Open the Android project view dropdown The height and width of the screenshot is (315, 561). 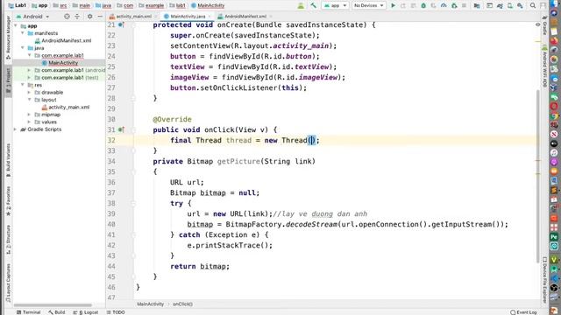coord(32,17)
